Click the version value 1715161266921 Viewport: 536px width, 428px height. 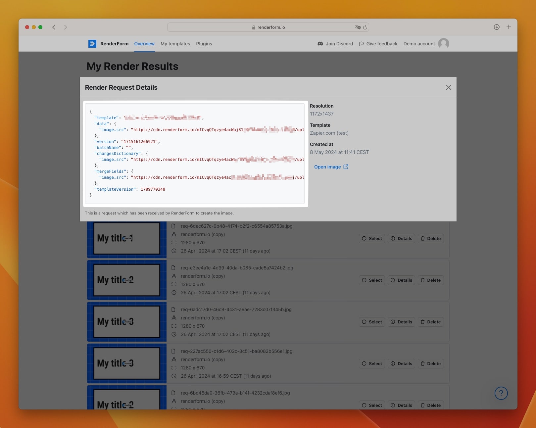[x=139, y=142]
